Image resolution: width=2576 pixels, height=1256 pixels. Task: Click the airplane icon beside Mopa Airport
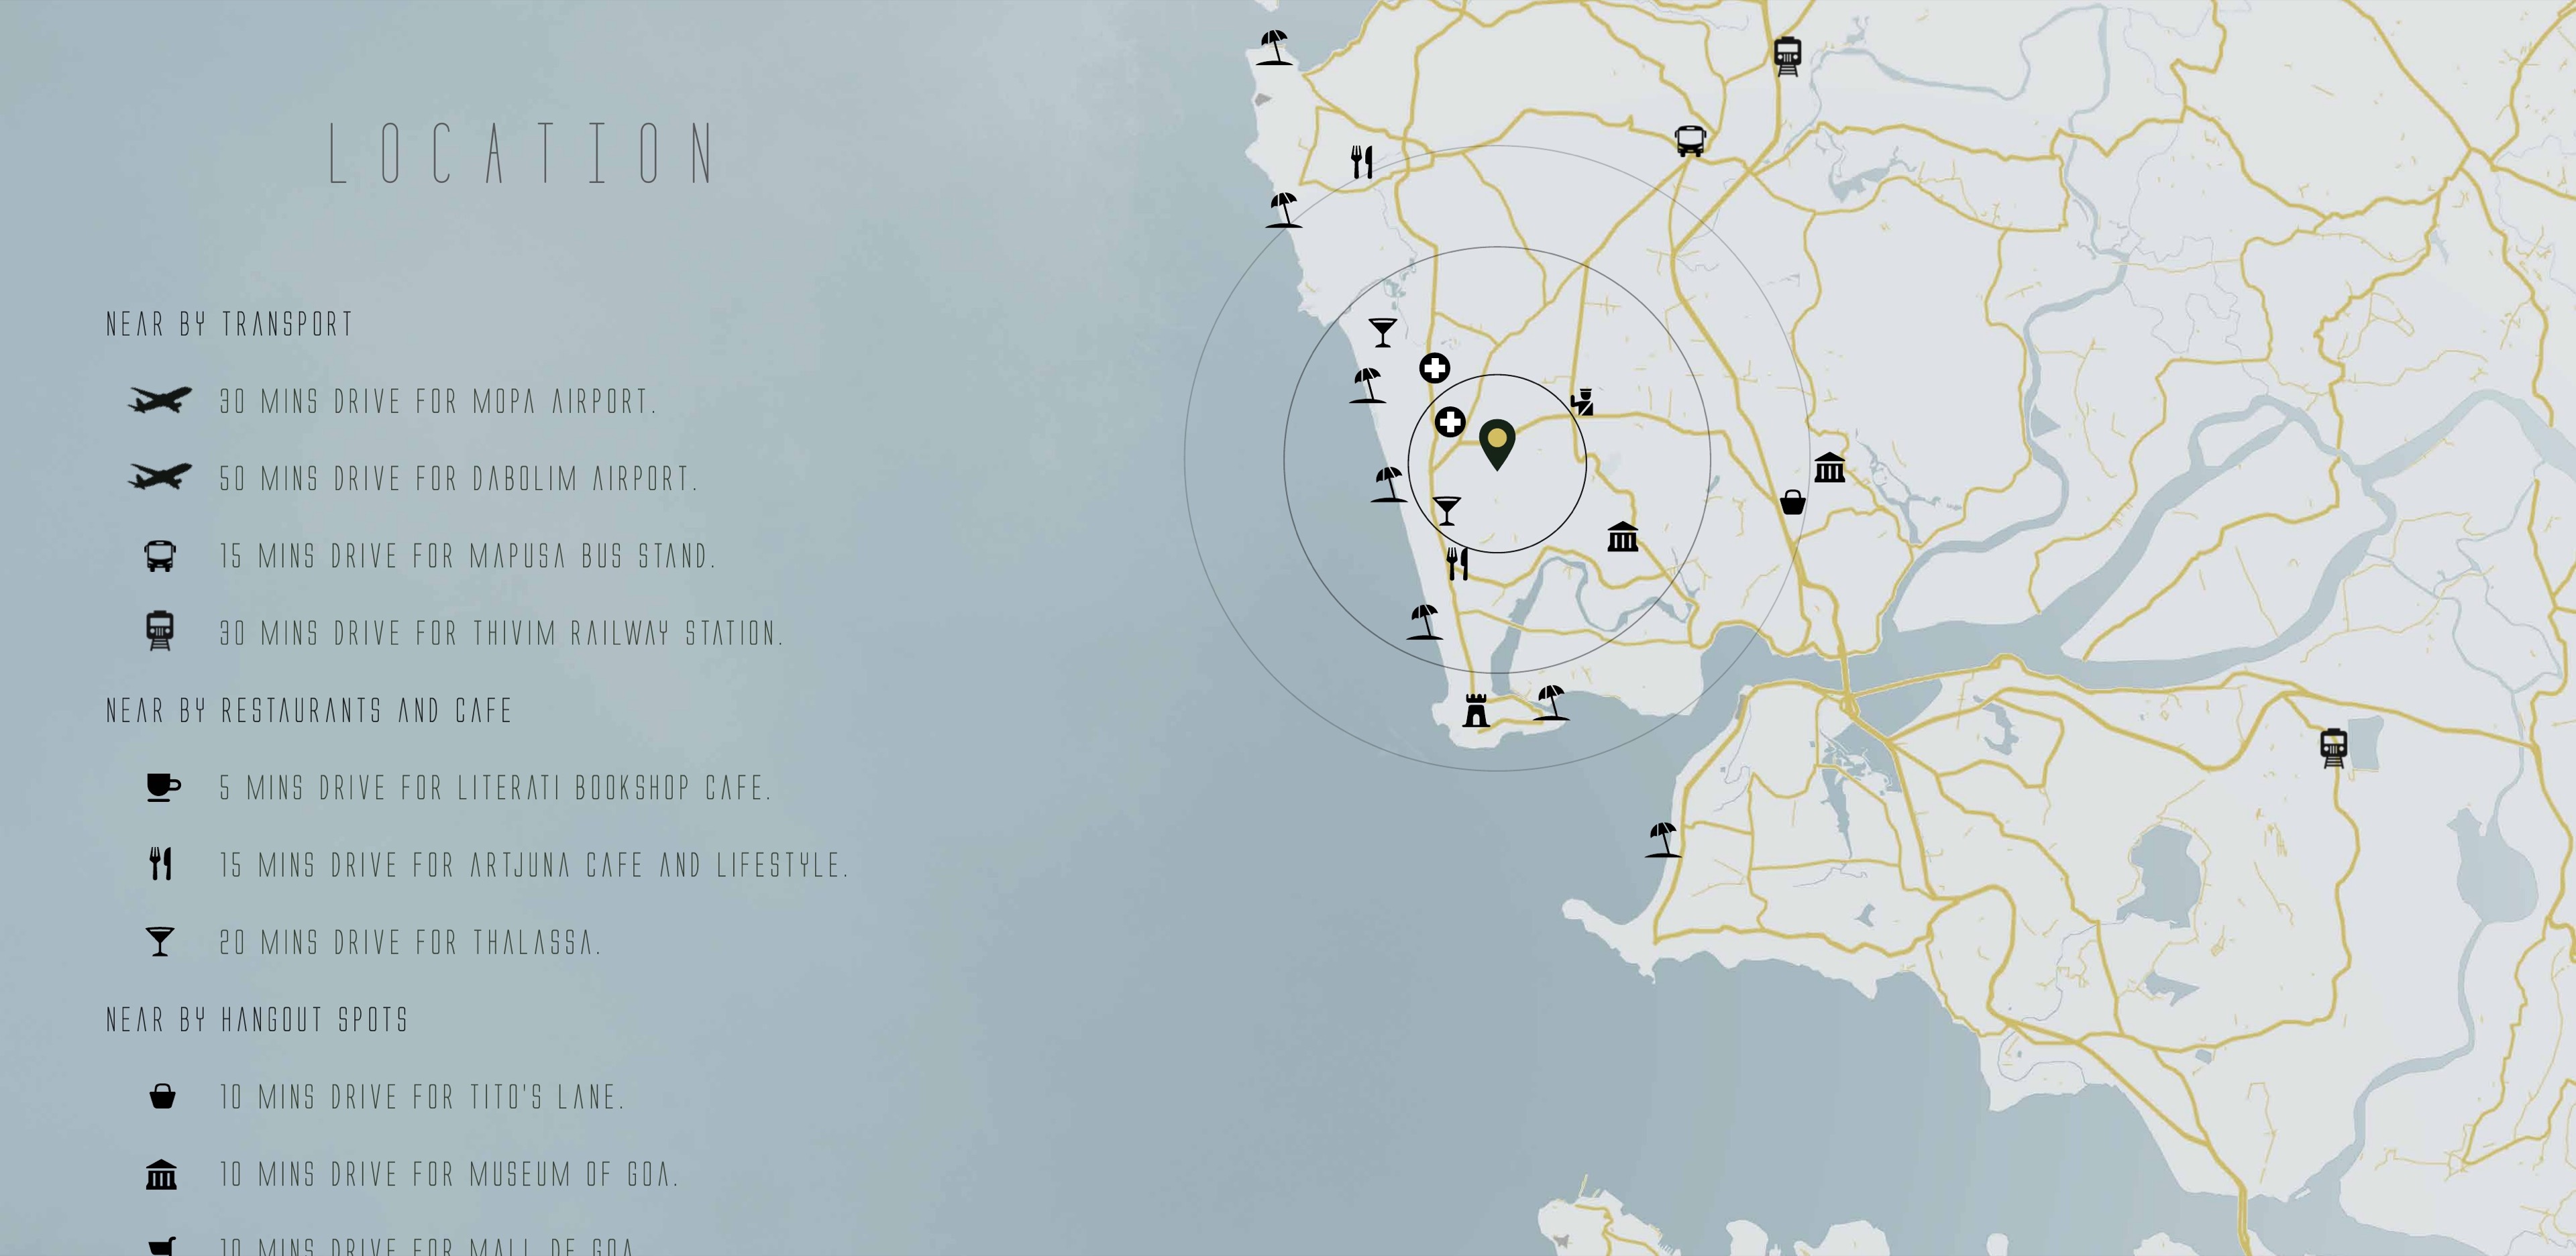160,400
